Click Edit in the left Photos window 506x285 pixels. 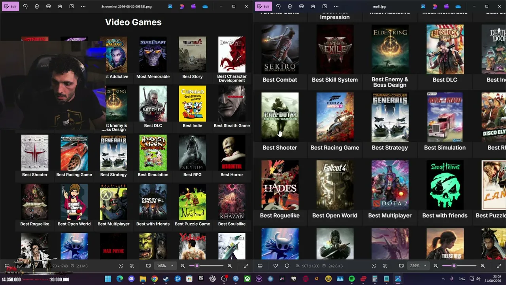point(10,6)
